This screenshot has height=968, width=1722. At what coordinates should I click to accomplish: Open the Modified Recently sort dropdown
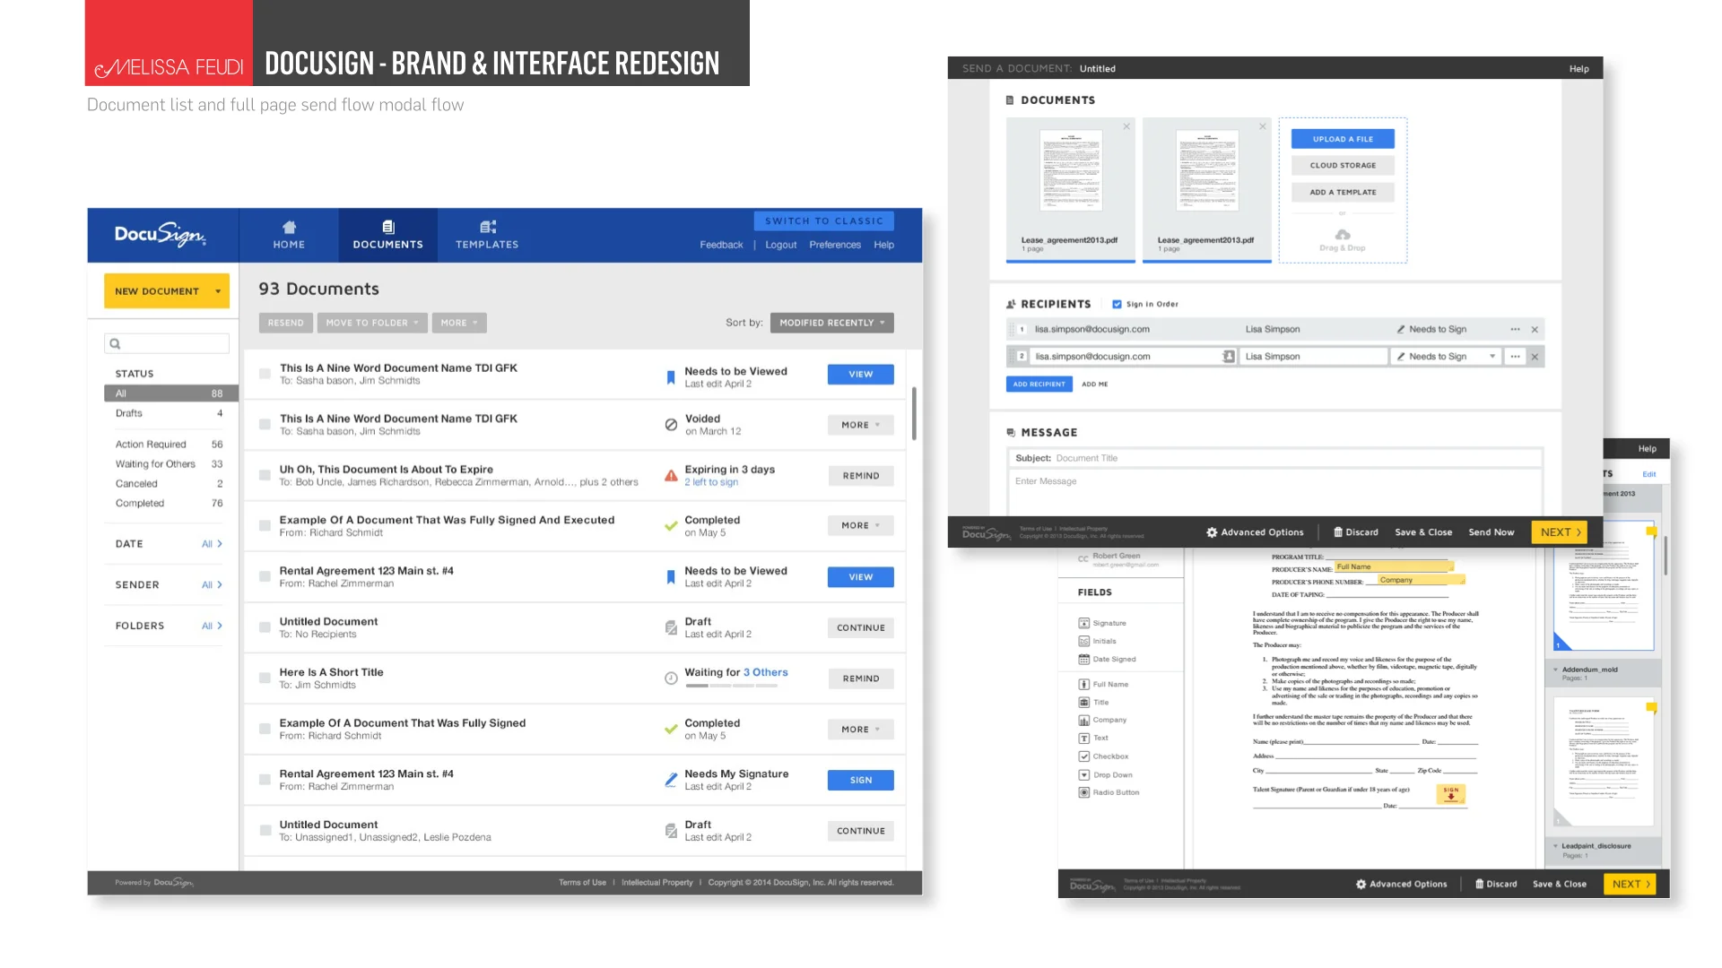(x=831, y=323)
